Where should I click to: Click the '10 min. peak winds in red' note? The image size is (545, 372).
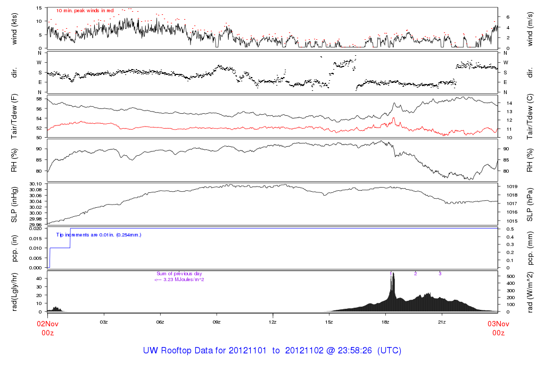pos(85,10)
